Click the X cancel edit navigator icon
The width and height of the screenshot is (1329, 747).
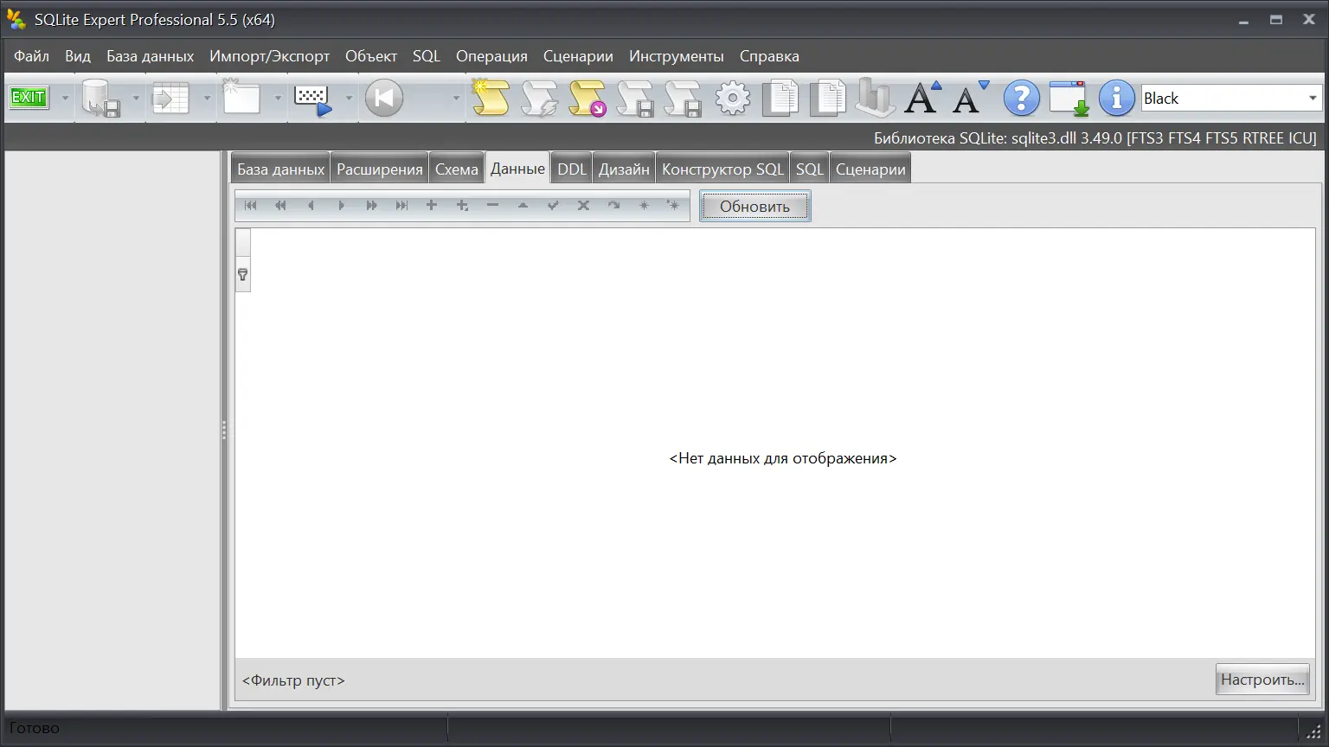pyautogui.click(x=583, y=206)
